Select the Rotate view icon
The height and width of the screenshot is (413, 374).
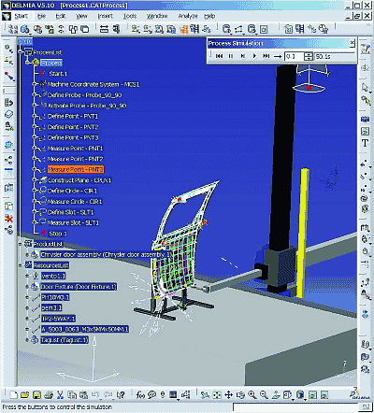click(240, 395)
